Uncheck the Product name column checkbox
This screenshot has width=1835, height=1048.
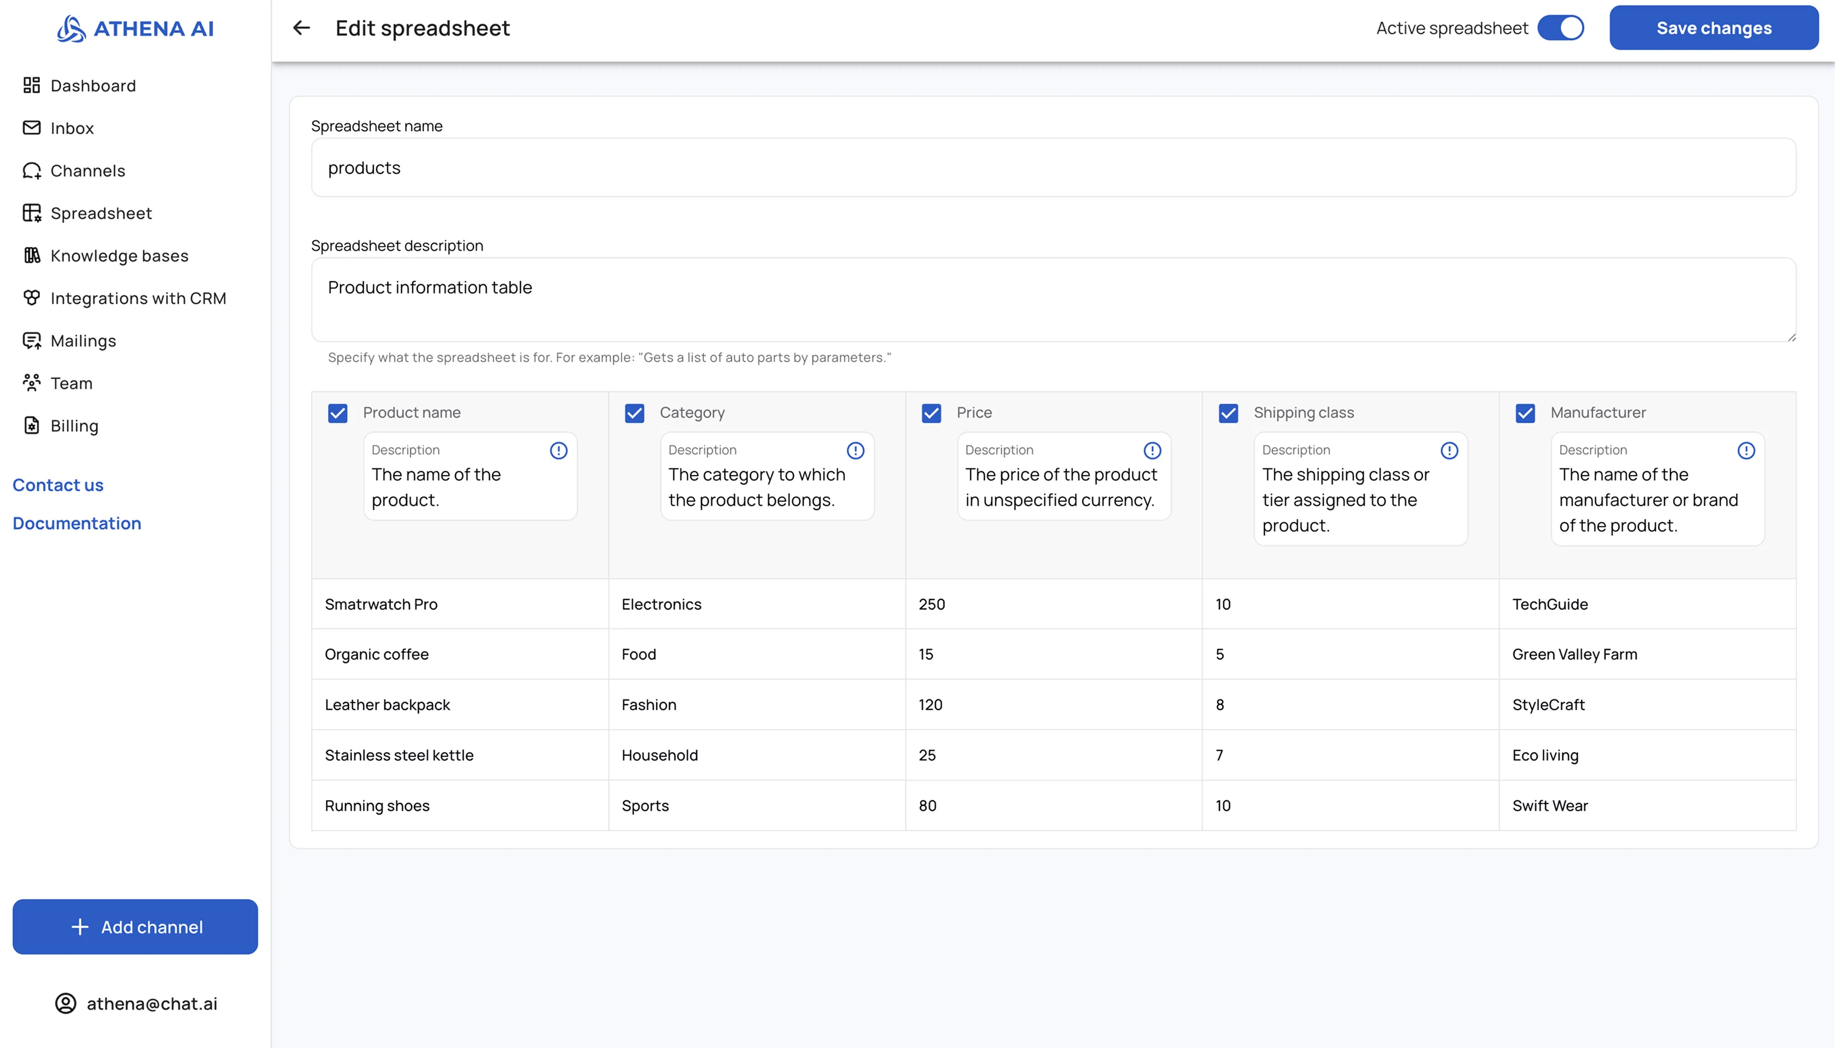click(x=337, y=413)
